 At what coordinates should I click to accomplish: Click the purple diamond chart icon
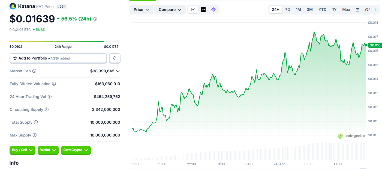213,10
